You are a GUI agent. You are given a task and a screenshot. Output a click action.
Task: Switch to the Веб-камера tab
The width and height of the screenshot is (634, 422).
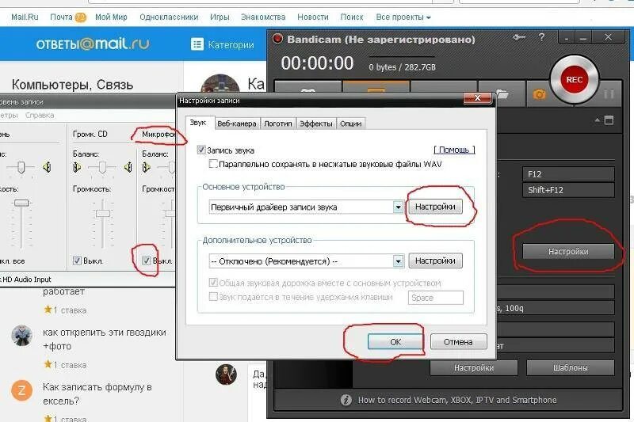pyautogui.click(x=236, y=124)
